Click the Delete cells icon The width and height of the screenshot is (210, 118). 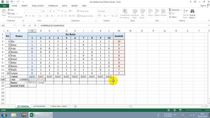point(157,11)
